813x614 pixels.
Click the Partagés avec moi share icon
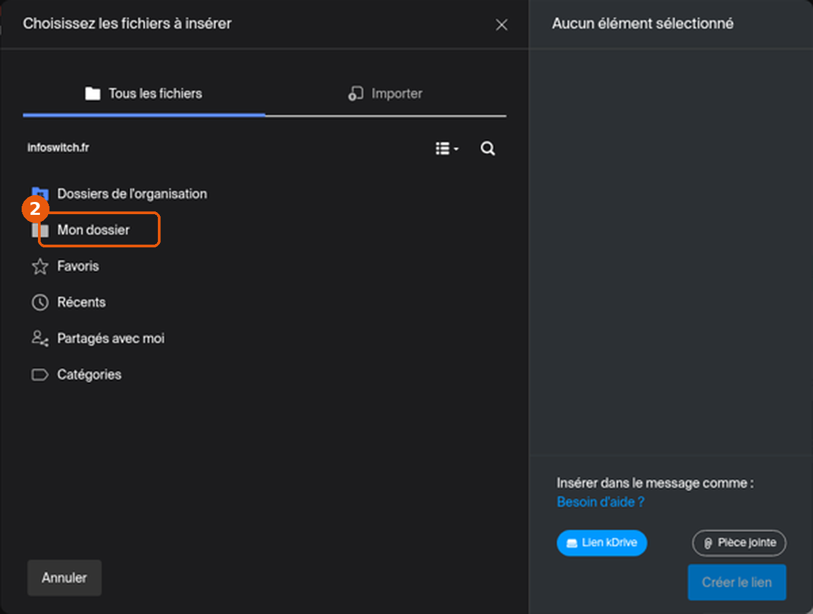pos(40,338)
